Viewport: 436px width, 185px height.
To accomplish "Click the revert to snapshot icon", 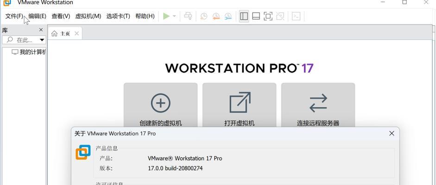I will [x=216, y=16].
